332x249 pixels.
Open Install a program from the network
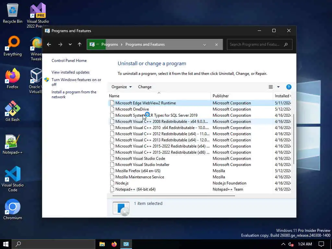click(74, 94)
